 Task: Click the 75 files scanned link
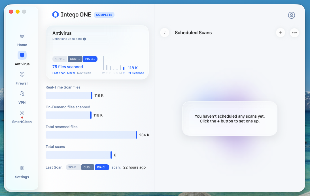(68, 67)
